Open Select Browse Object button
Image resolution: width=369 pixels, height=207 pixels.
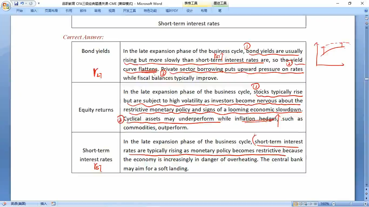tap(367, 194)
